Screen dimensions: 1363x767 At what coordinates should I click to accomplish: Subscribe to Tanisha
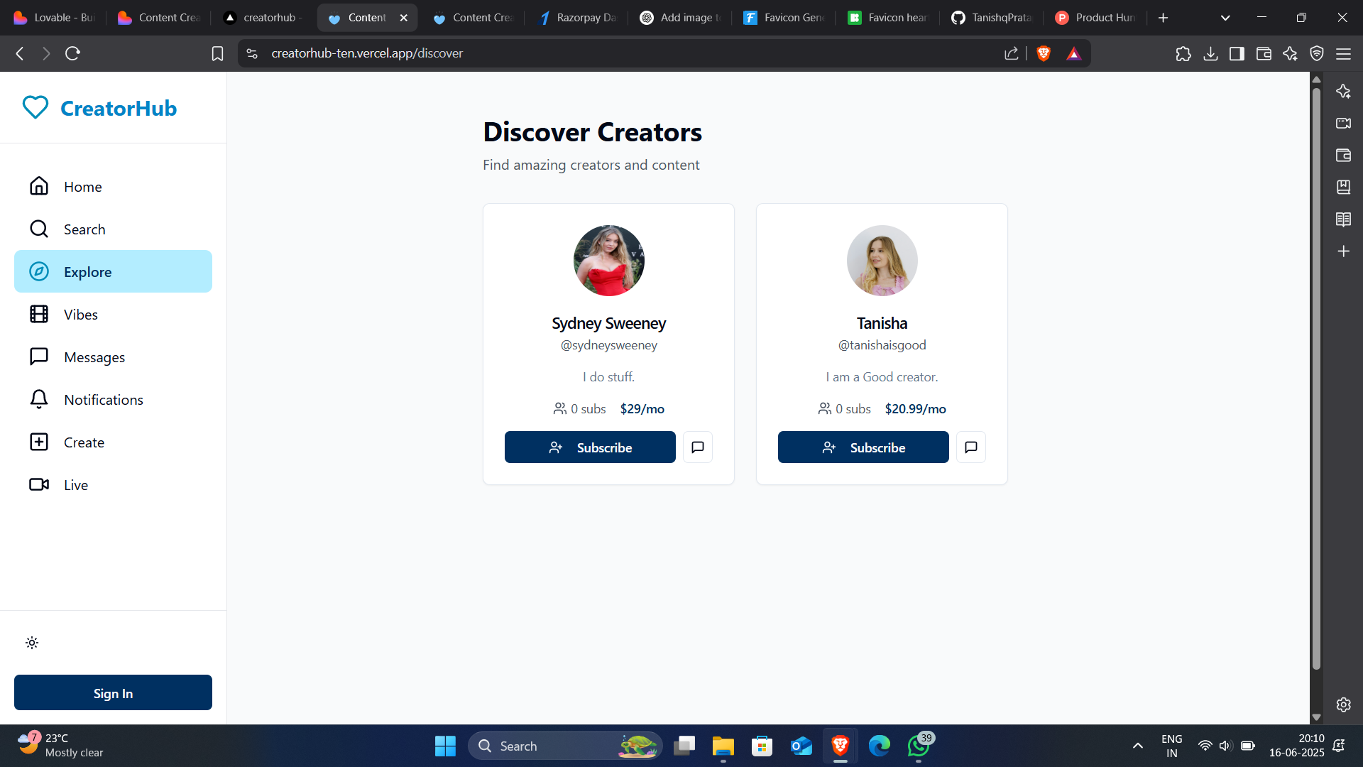tap(863, 447)
